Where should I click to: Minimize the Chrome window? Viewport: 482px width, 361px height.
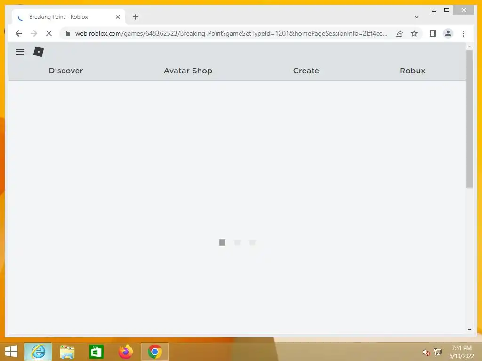tap(434, 10)
